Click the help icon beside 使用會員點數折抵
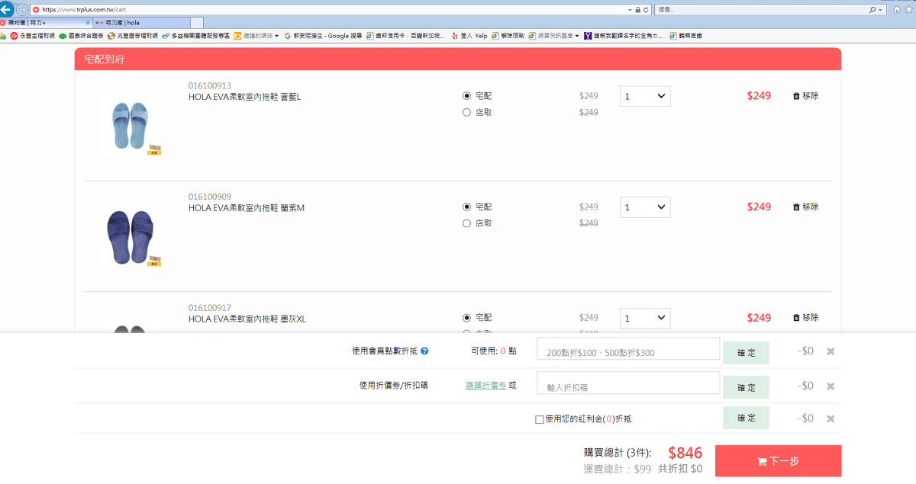 424,351
